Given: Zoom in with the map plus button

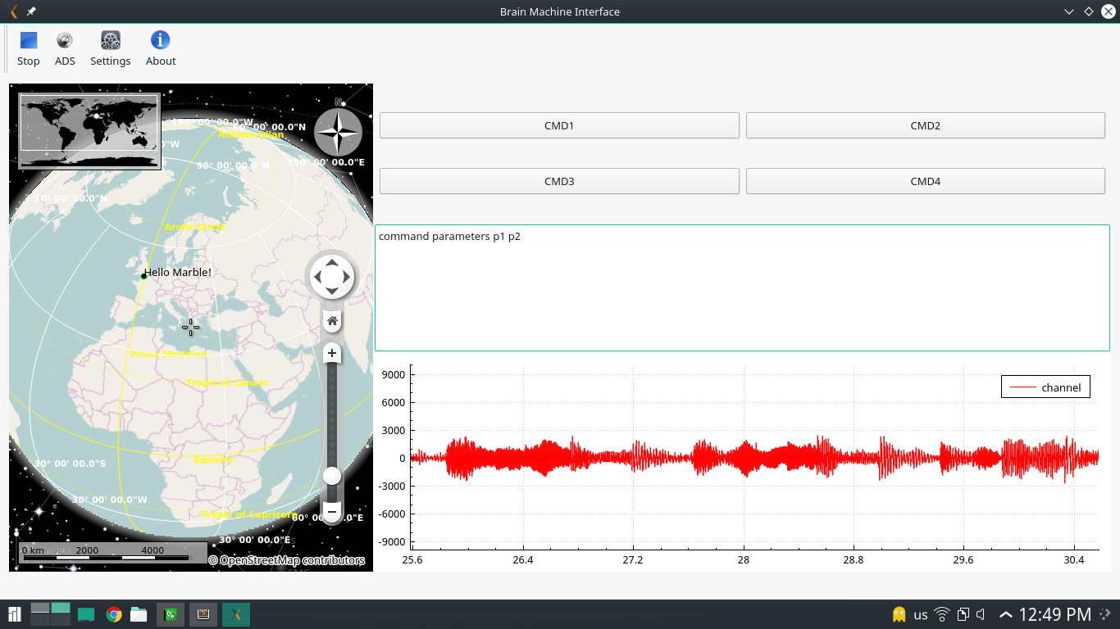Looking at the screenshot, I should (332, 354).
